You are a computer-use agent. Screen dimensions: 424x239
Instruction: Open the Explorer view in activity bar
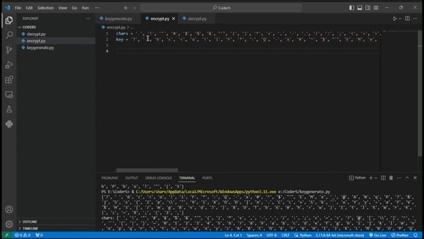(x=9, y=21)
